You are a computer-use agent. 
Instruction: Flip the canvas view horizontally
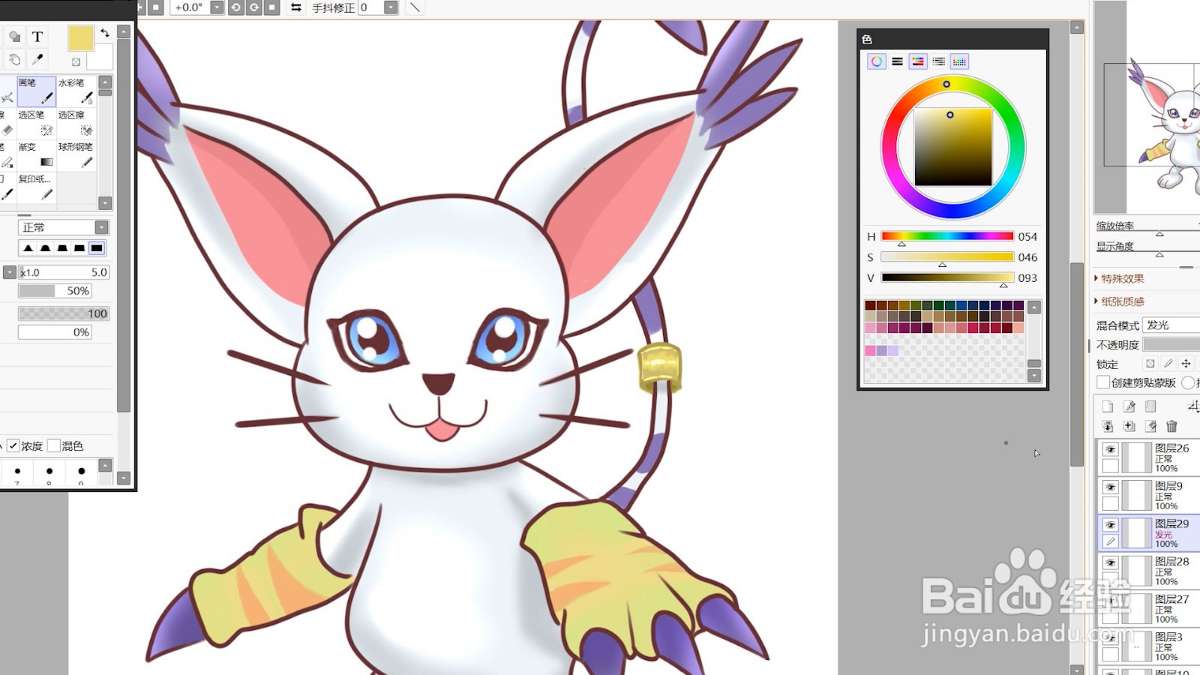click(x=296, y=7)
